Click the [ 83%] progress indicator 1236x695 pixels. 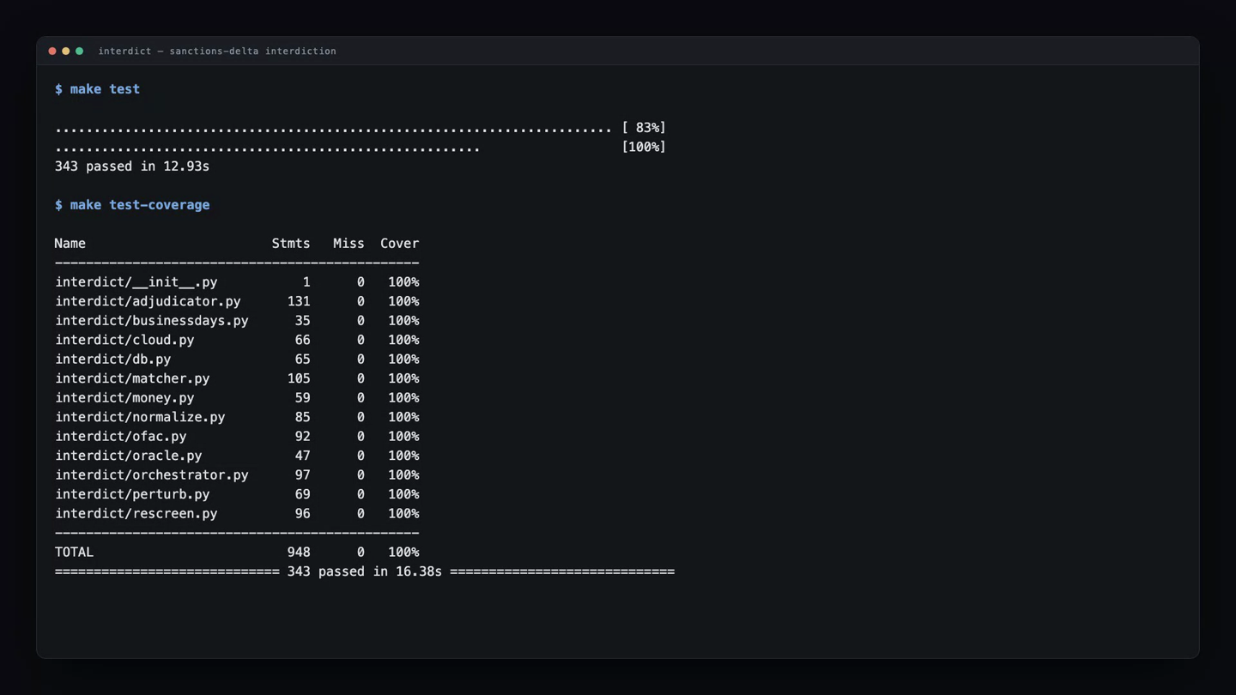click(644, 128)
